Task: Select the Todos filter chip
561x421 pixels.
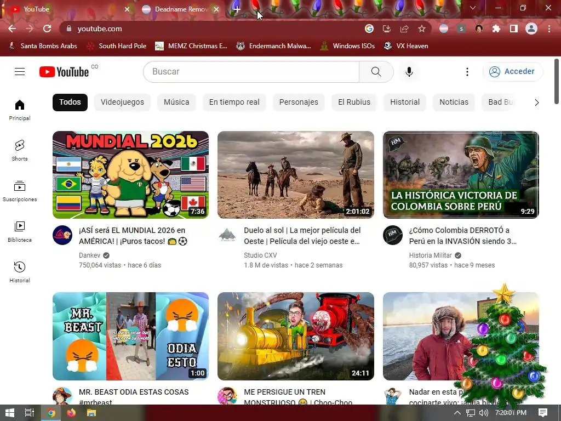Action: pyautogui.click(x=70, y=103)
